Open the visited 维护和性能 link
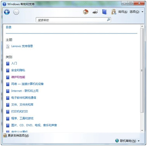 [x=18, y=77]
